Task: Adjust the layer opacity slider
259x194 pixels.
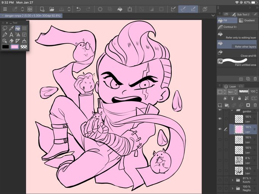Action: tap(244, 91)
